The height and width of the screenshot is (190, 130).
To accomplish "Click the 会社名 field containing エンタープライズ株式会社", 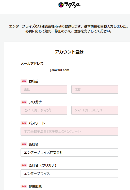I will [x=69, y=152].
